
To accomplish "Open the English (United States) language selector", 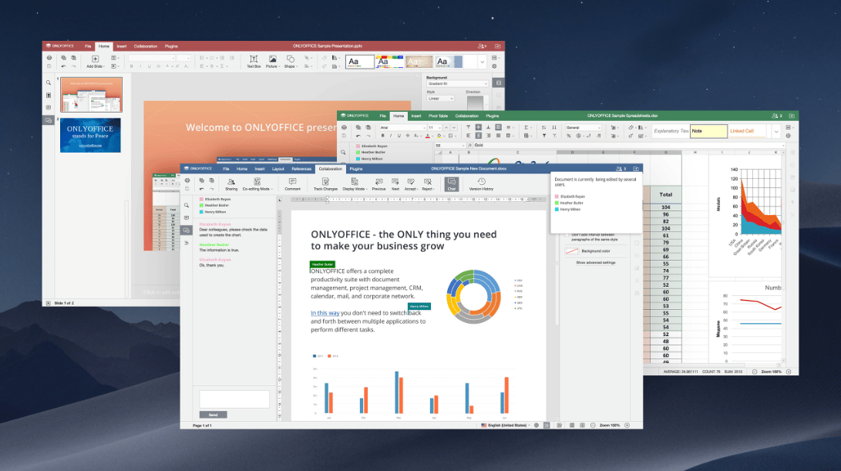I will pyautogui.click(x=505, y=426).
